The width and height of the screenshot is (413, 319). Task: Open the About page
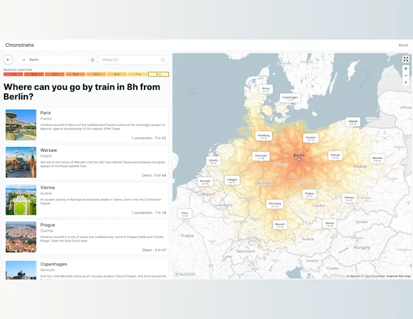(403, 45)
